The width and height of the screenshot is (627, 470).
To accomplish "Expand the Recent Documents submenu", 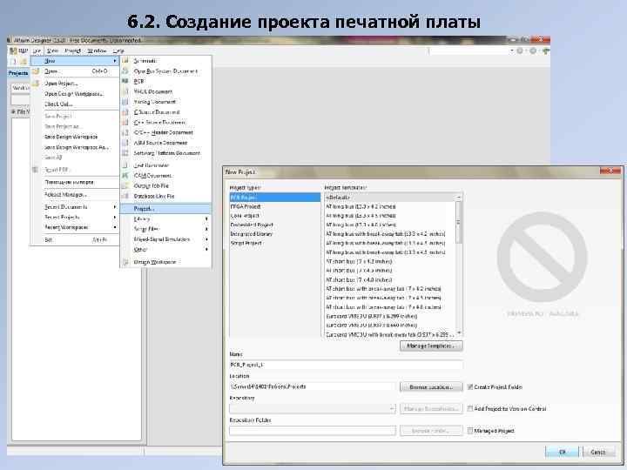I will click(x=115, y=207).
